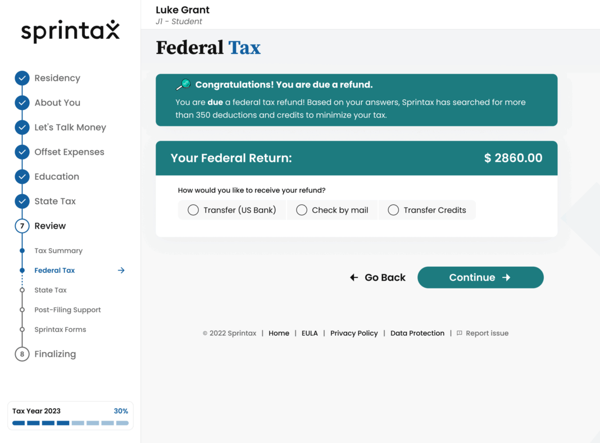Click the Residency completed checkmark icon

point(22,78)
